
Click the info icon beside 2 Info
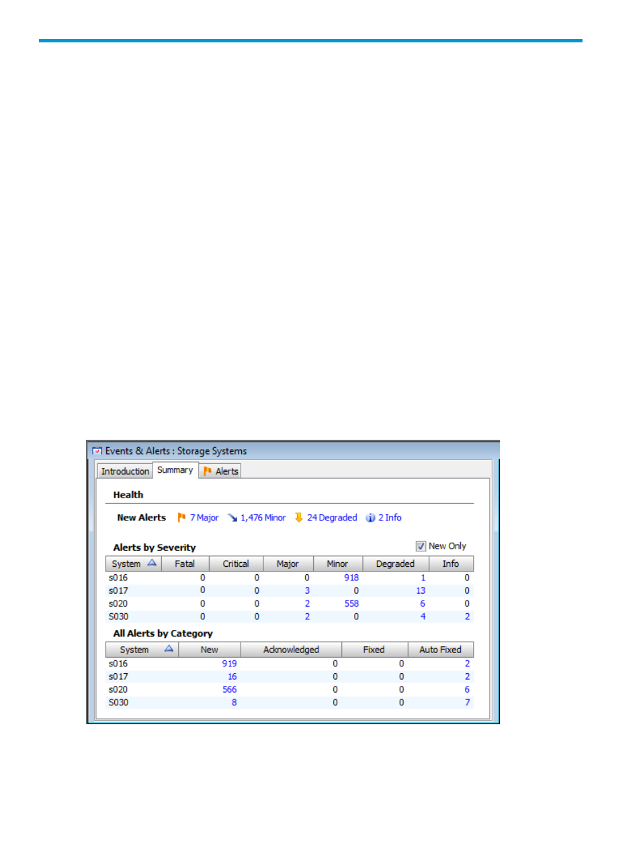(x=370, y=518)
